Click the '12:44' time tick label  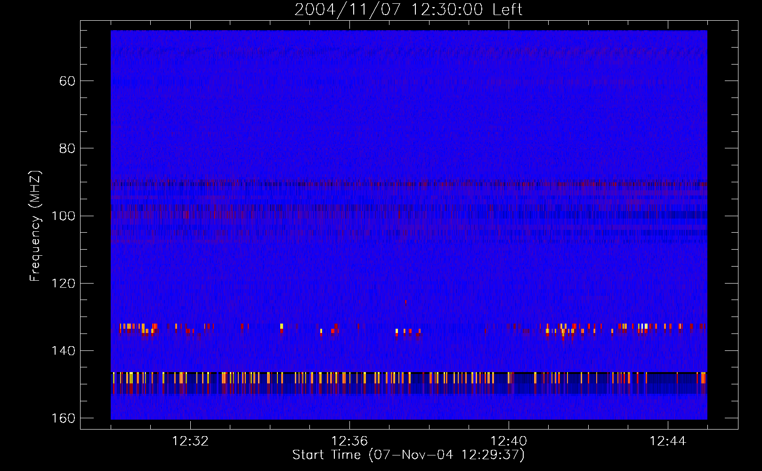[668, 441]
